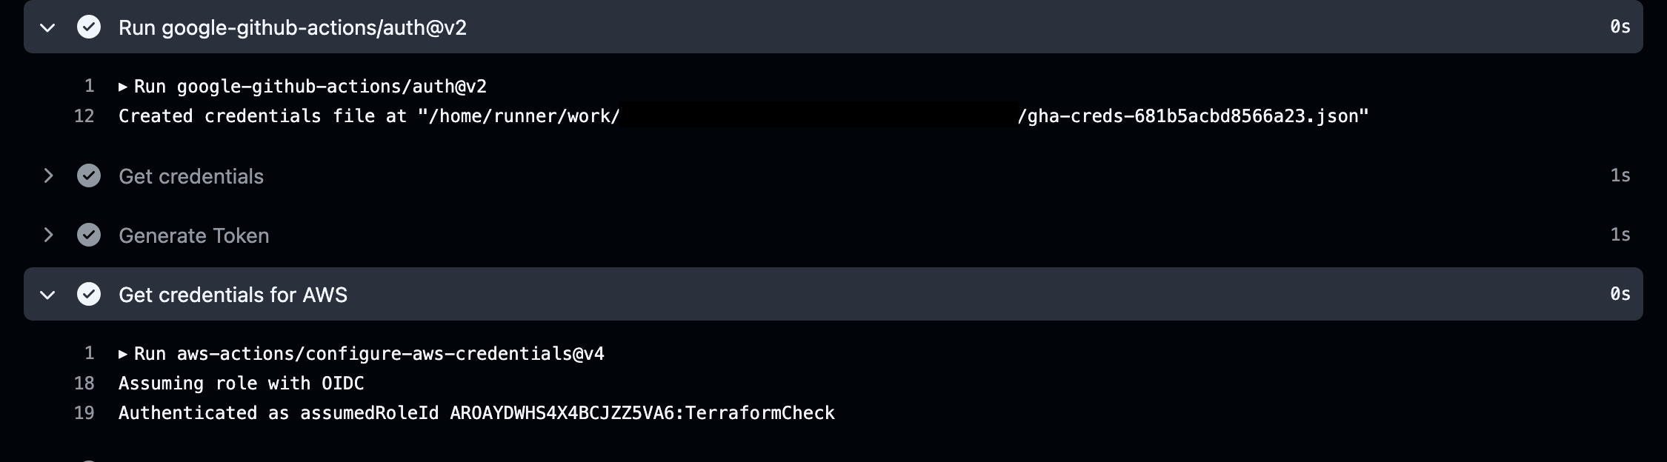Expand the Run google-github-actions/auth@v2 log group
This screenshot has width=1667, height=462.
coord(123,86)
